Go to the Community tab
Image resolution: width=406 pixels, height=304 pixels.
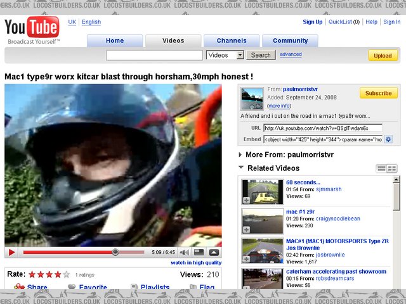tap(290, 41)
